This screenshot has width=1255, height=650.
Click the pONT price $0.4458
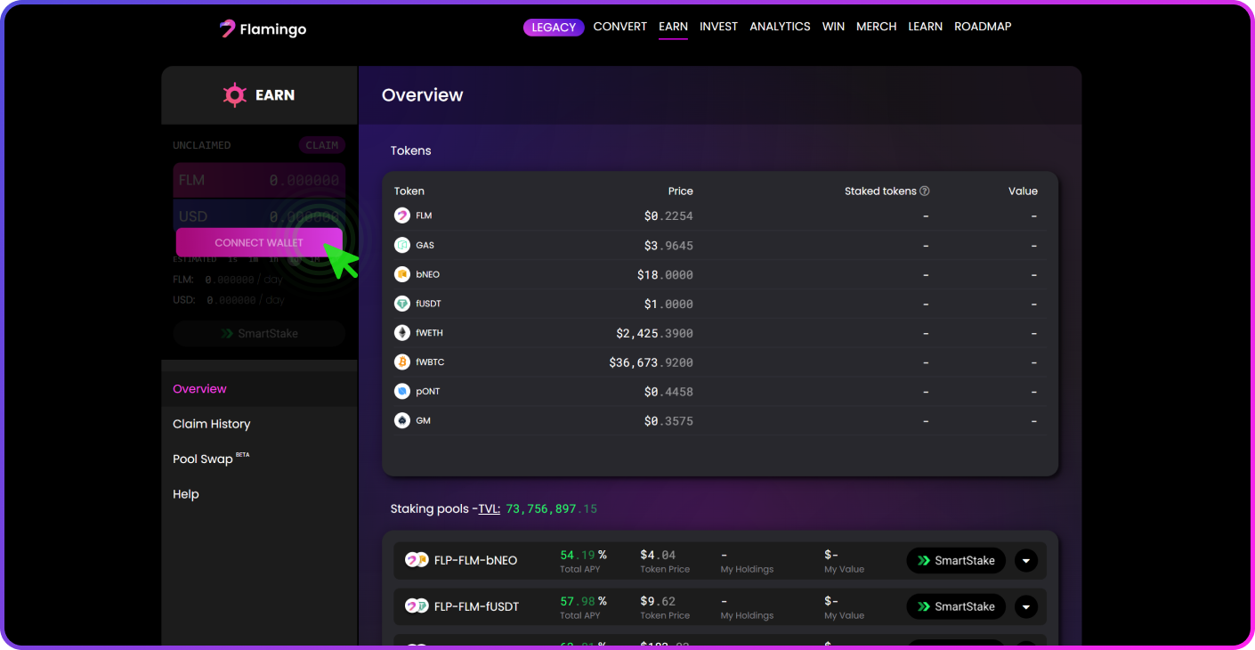(668, 392)
